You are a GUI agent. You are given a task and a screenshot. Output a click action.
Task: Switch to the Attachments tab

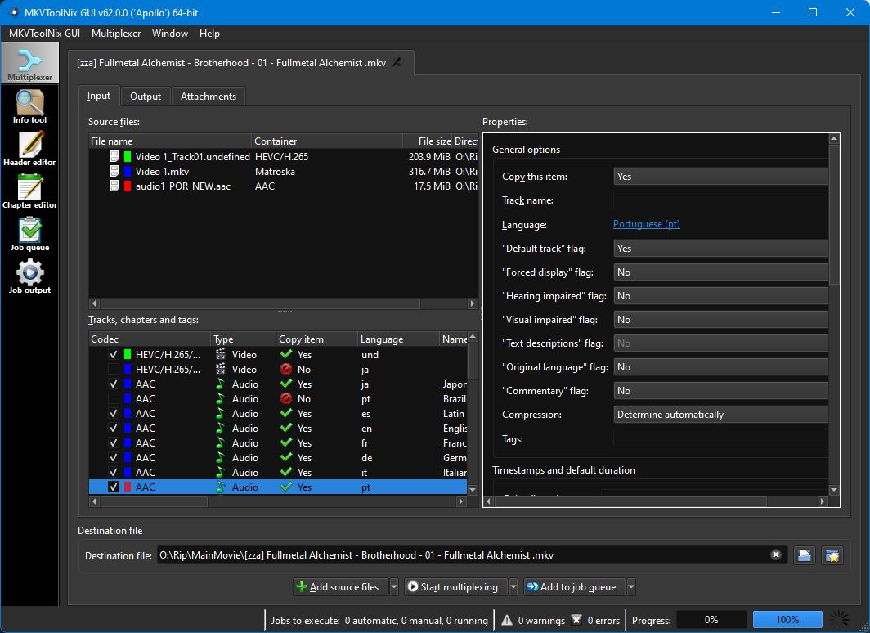coord(208,97)
